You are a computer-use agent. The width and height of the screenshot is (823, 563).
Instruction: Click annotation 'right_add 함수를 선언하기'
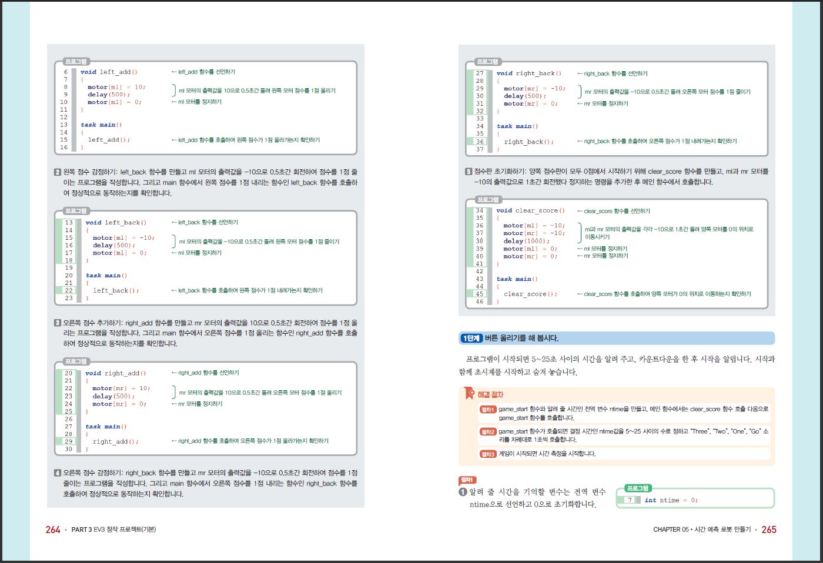click(x=208, y=373)
